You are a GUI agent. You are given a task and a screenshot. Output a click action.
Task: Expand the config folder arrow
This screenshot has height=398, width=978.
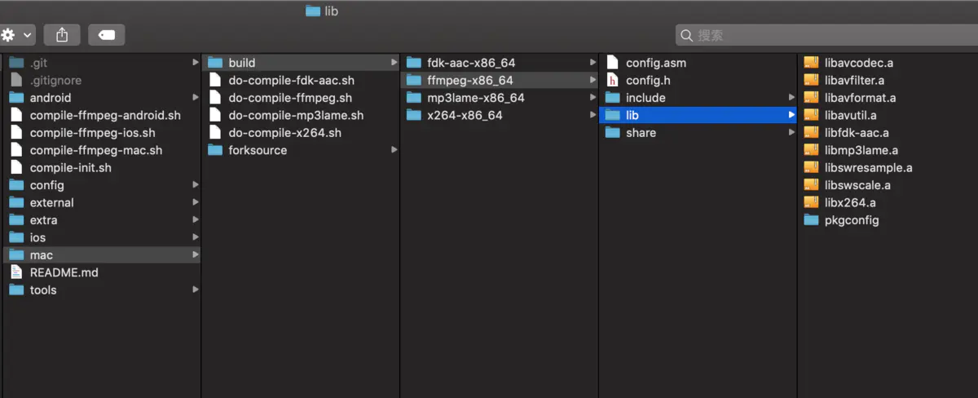(x=196, y=185)
